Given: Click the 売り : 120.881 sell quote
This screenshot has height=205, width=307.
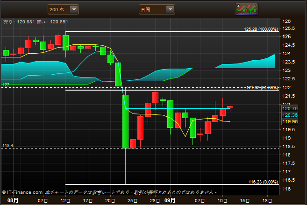Looking at the screenshot, I should [x=19, y=21].
